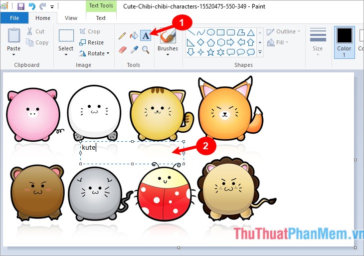Image resolution: width=364 pixels, height=256 pixels.
Task: Choose the Diamond shape
Action: 200,42
